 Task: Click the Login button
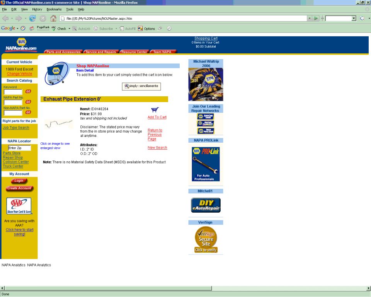[x=19, y=181]
